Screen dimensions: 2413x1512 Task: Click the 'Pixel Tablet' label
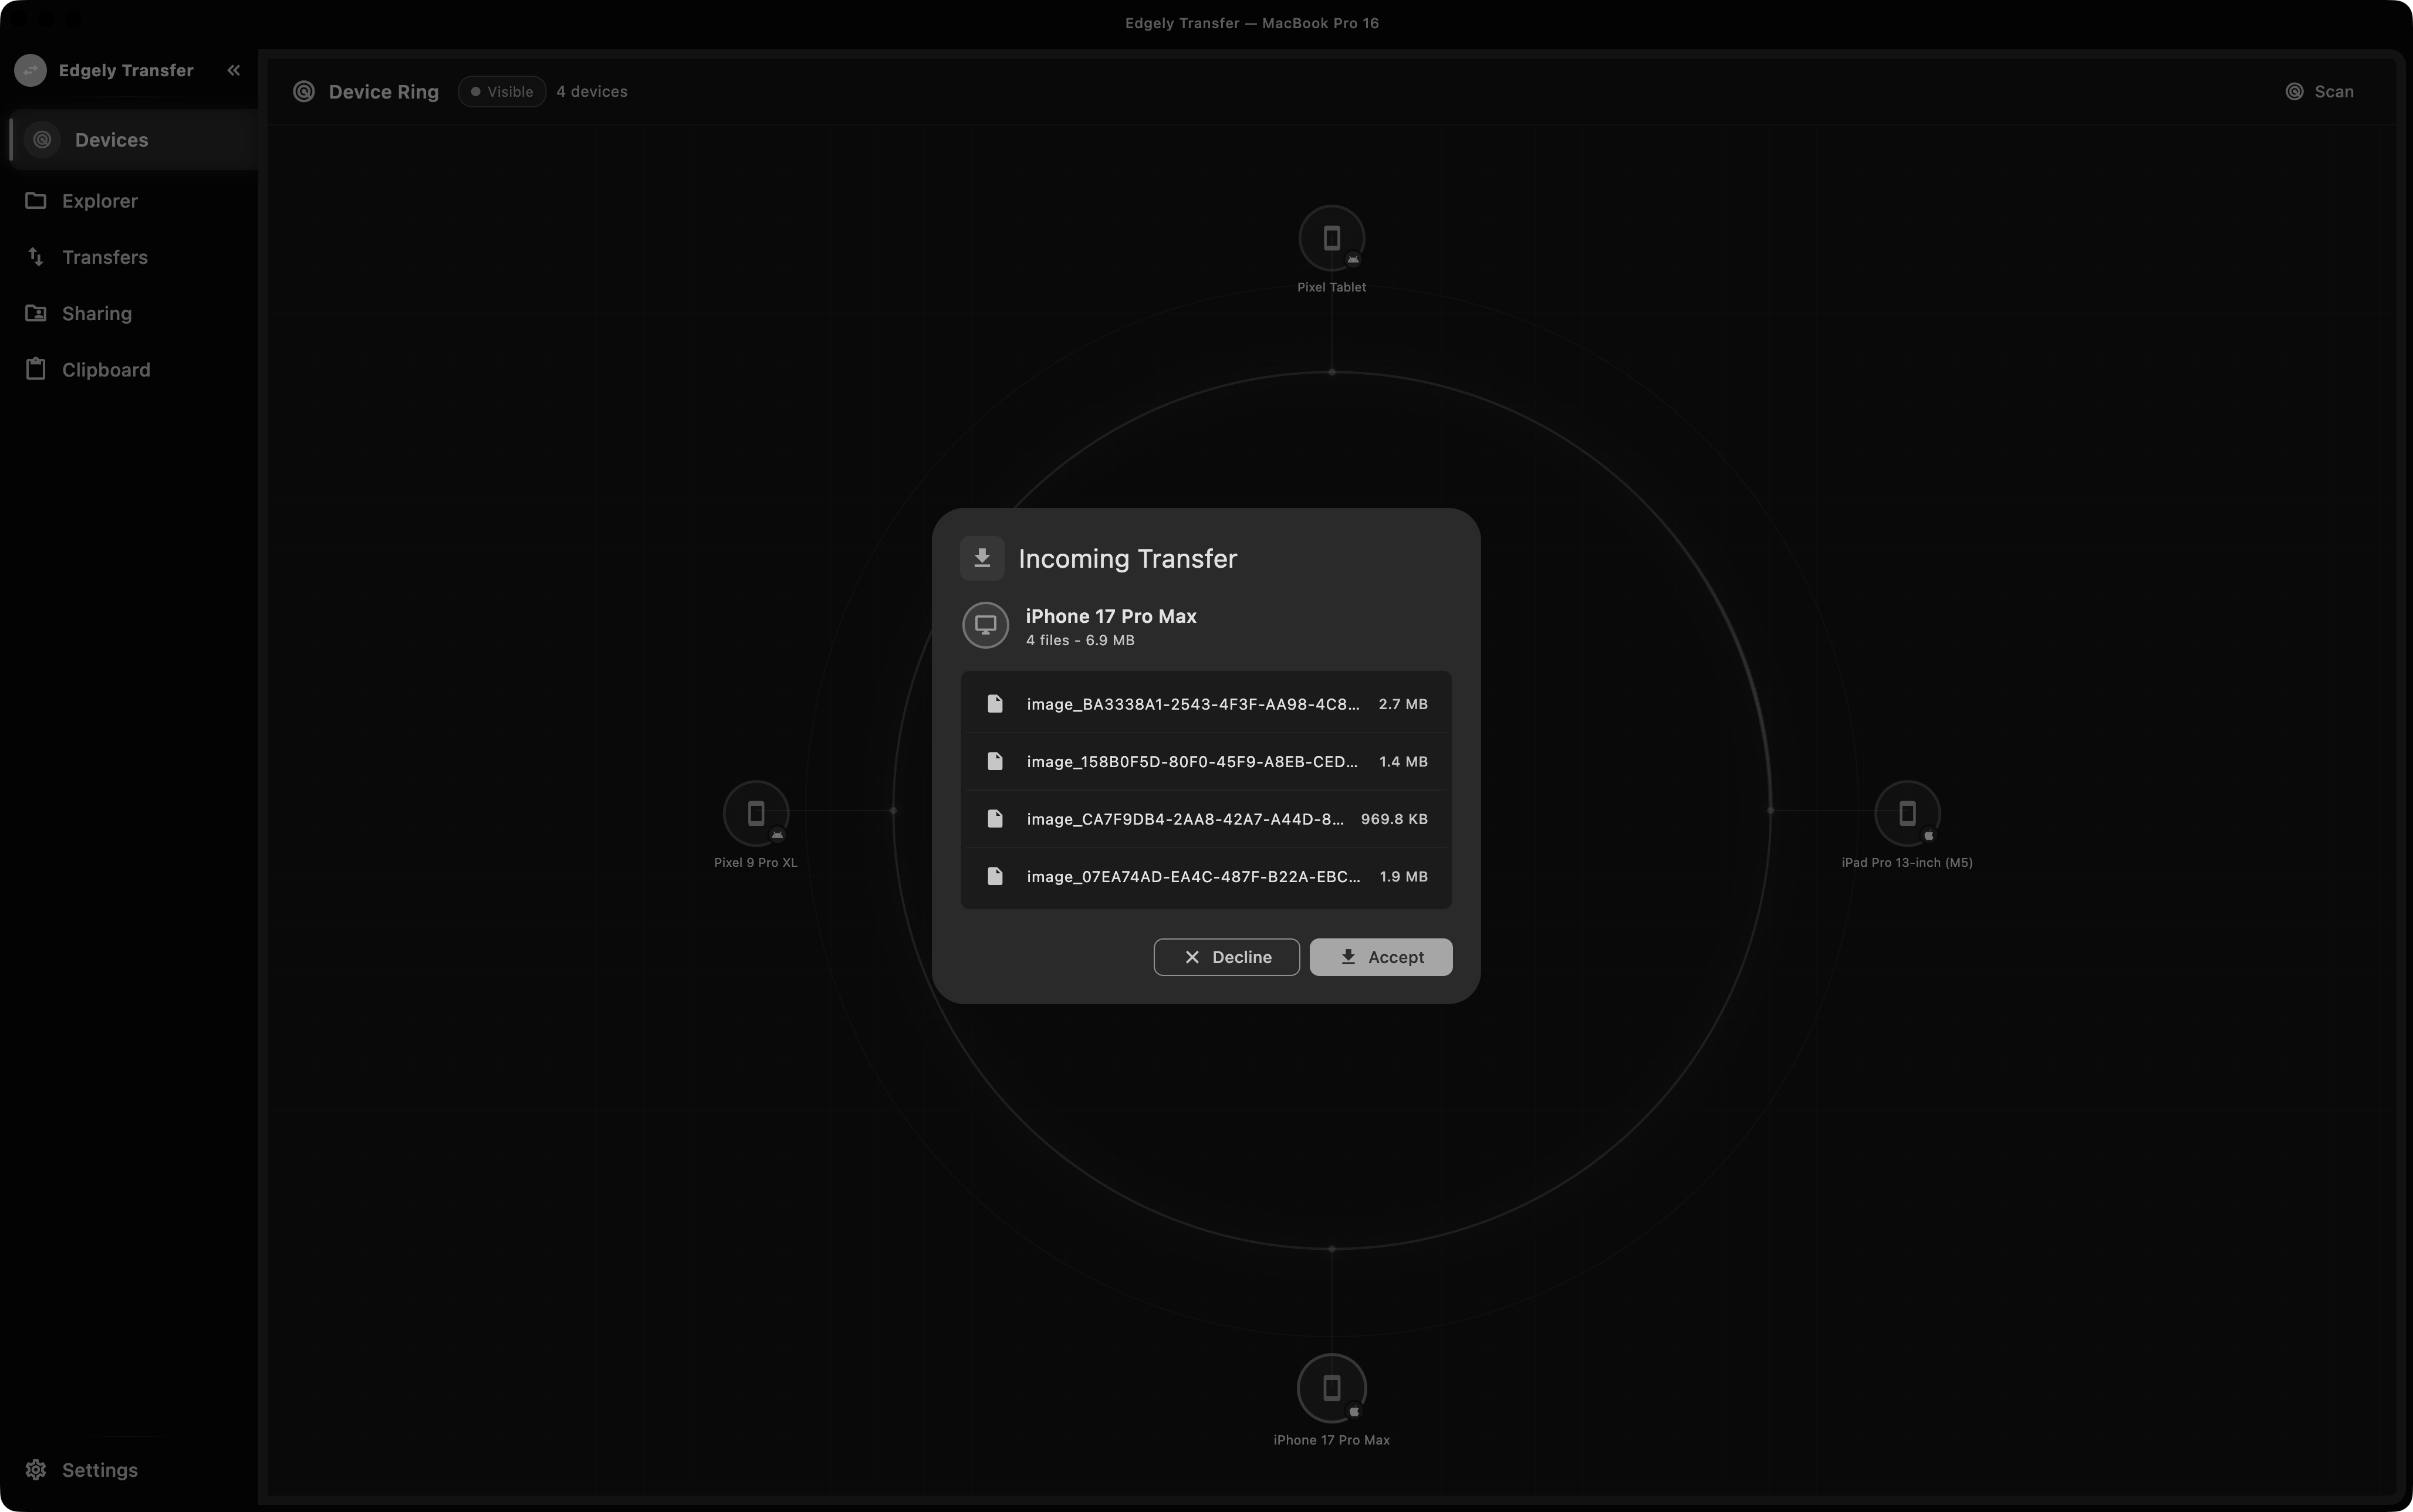coord(1331,287)
